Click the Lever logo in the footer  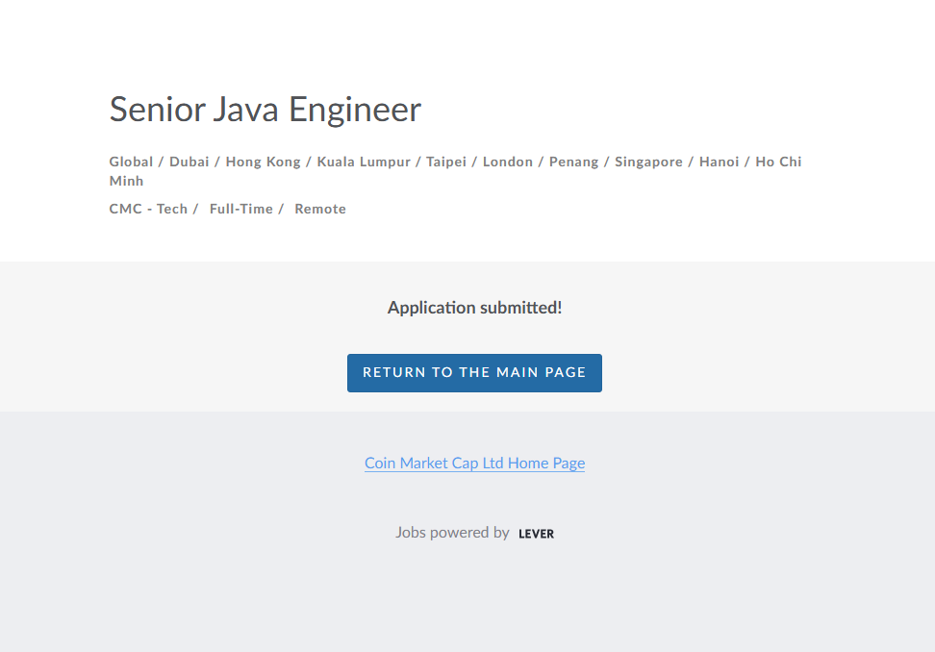point(536,534)
